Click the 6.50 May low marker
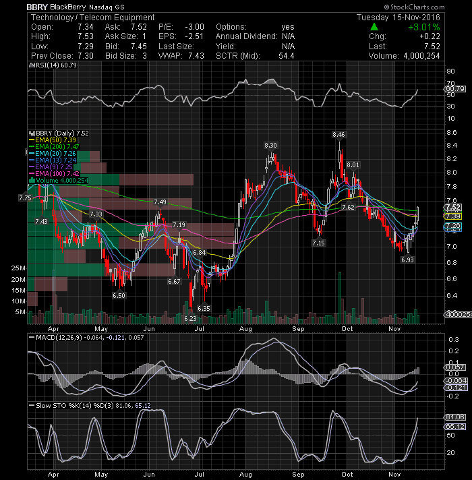Screen dimensions: 472x480 tap(119, 296)
